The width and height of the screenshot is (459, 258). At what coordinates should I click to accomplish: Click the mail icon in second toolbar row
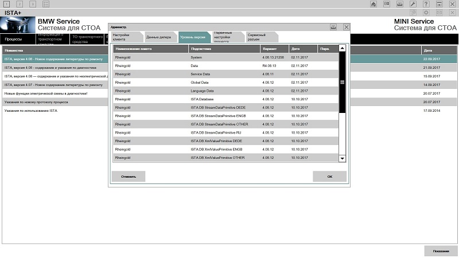[439, 13]
